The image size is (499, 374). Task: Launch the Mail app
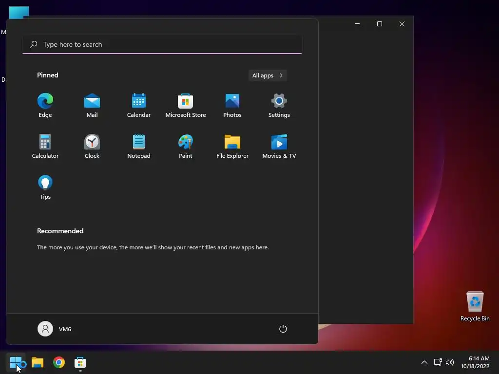92,106
